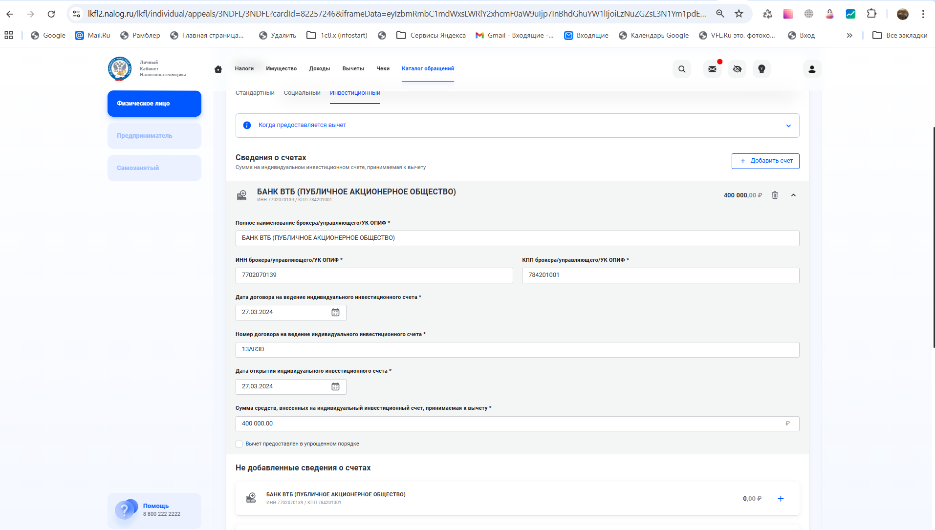Open the site search magnifier icon
This screenshot has height=530, width=935.
click(x=682, y=69)
